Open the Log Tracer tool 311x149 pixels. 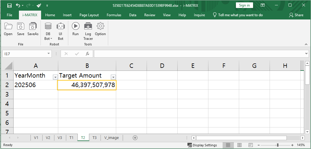(88, 27)
